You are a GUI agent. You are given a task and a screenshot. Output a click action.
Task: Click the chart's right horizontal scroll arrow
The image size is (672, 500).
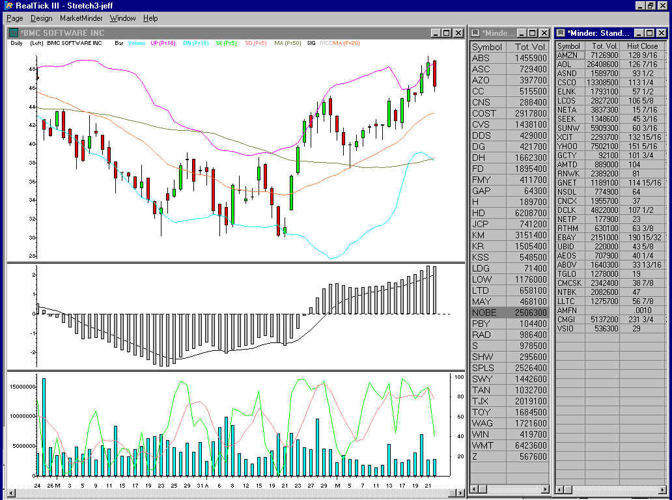461,493
